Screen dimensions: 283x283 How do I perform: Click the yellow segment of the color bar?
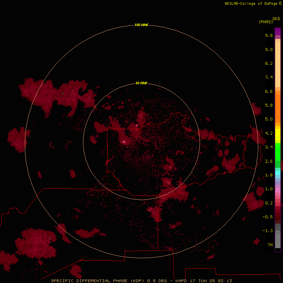(278, 135)
